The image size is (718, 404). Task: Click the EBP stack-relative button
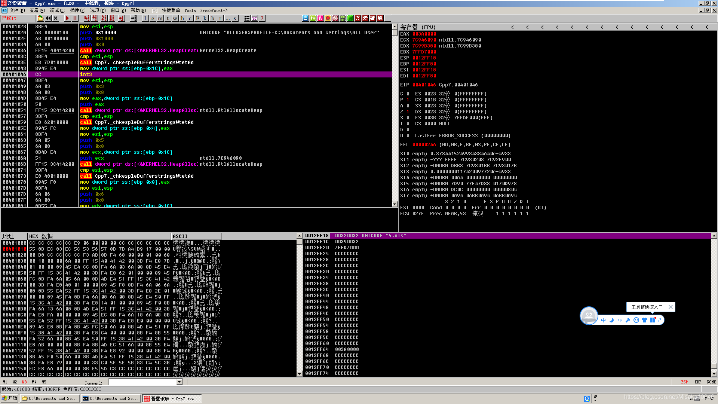[x=698, y=382]
